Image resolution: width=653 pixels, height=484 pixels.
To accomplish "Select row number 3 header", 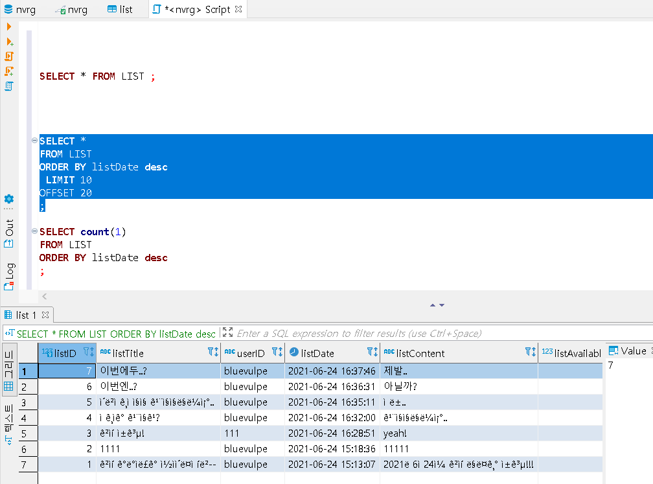I will pos(28,402).
